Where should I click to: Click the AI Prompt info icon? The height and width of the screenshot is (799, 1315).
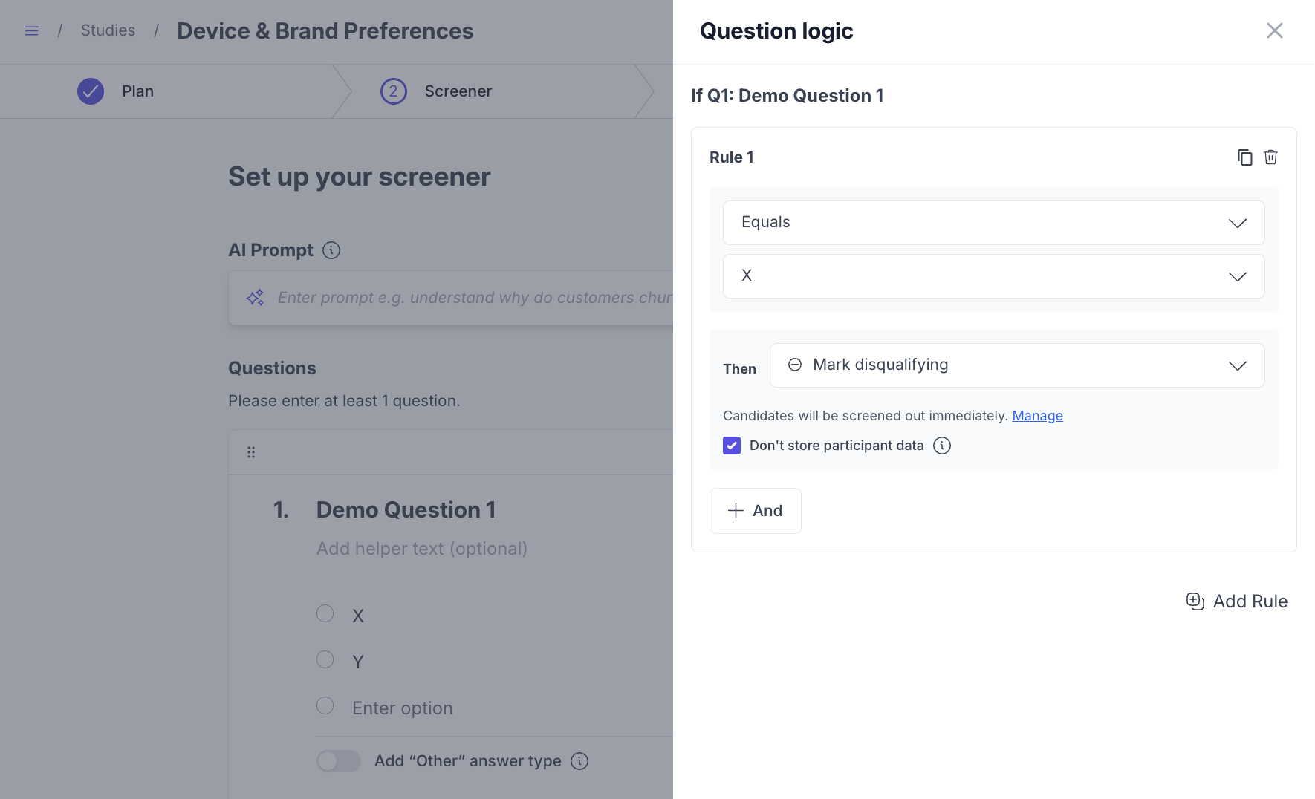[x=331, y=250]
